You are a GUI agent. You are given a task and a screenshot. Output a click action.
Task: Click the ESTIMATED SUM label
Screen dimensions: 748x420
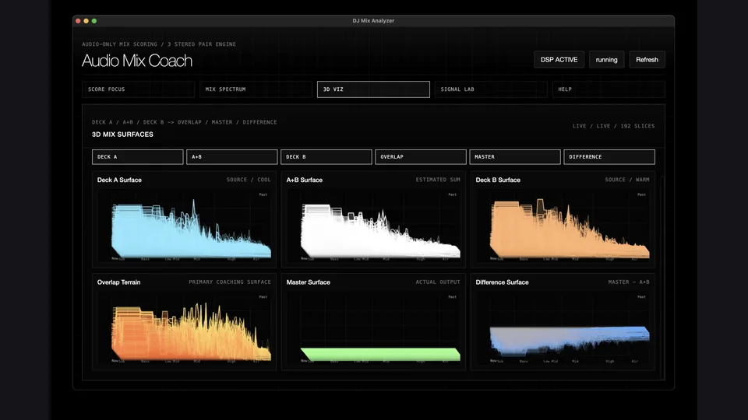coord(438,180)
